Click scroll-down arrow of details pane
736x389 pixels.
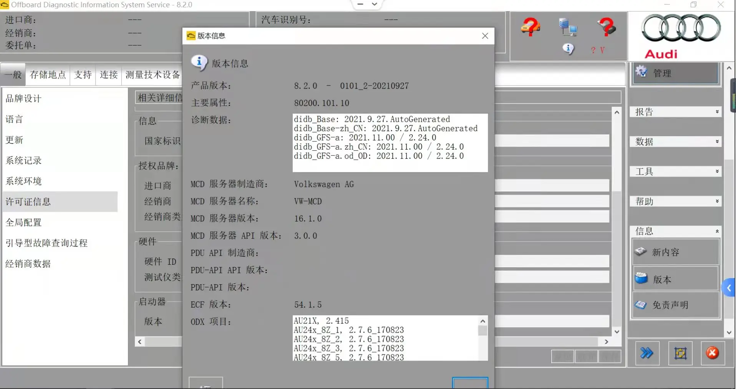click(x=617, y=332)
